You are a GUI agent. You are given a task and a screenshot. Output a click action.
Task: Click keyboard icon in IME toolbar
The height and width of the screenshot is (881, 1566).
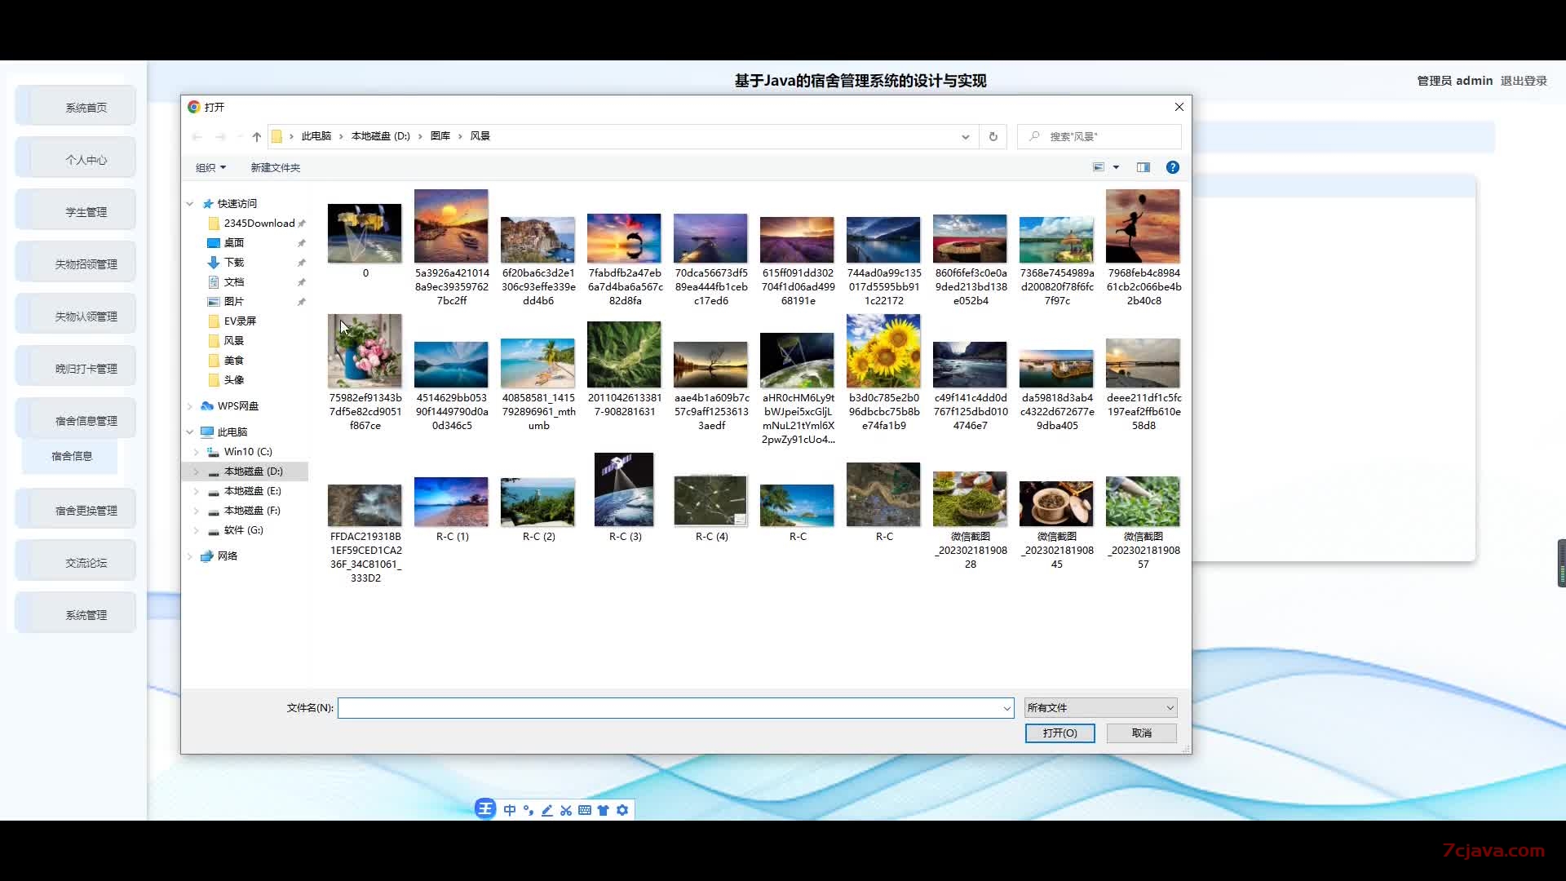(x=584, y=810)
